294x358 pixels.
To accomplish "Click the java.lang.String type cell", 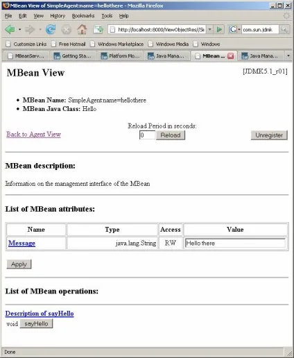I will click(x=112, y=243).
